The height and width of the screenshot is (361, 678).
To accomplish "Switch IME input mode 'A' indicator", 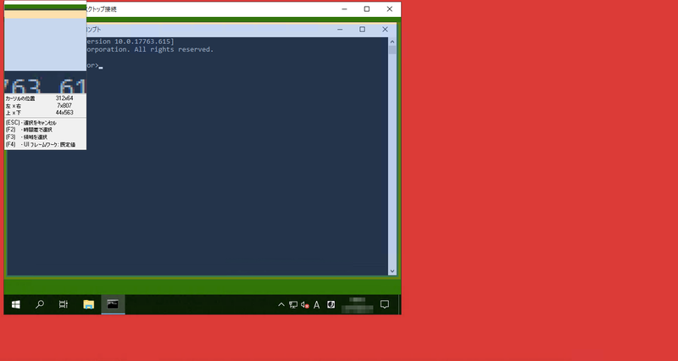I will click(316, 305).
